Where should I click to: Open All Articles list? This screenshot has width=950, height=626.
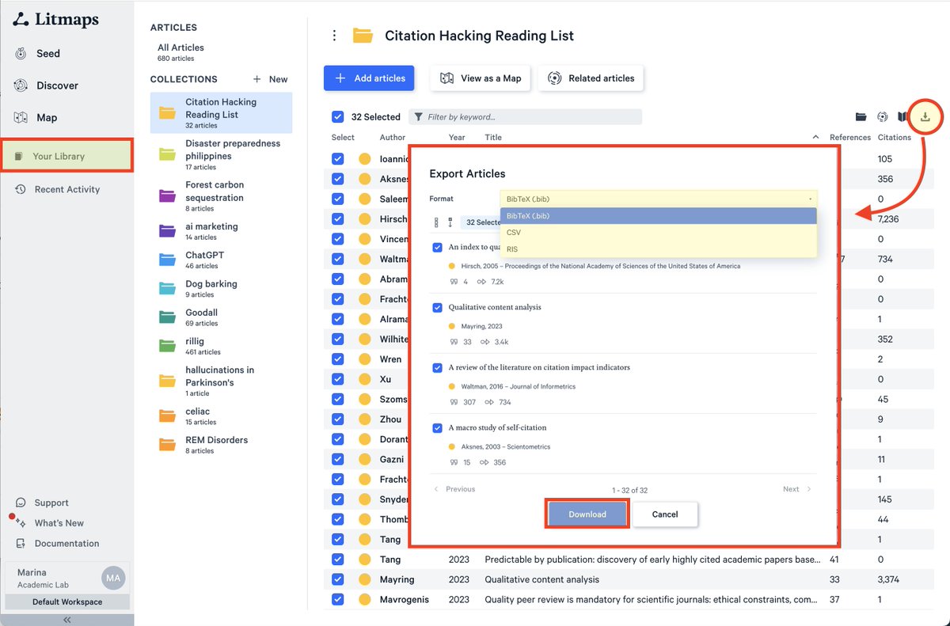(x=180, y=52)
